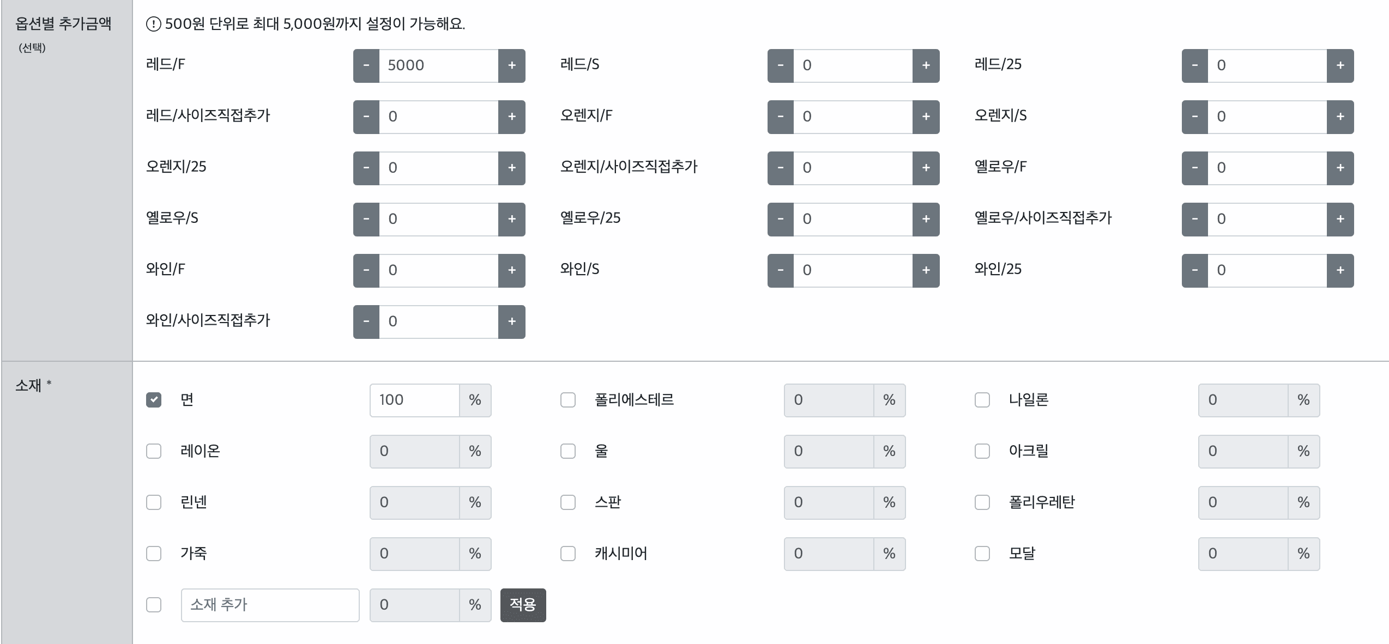Decrease the 레드/F option price
Image resolution: width=1389 pixels, height=644 pixels.
tap(366, 65)
